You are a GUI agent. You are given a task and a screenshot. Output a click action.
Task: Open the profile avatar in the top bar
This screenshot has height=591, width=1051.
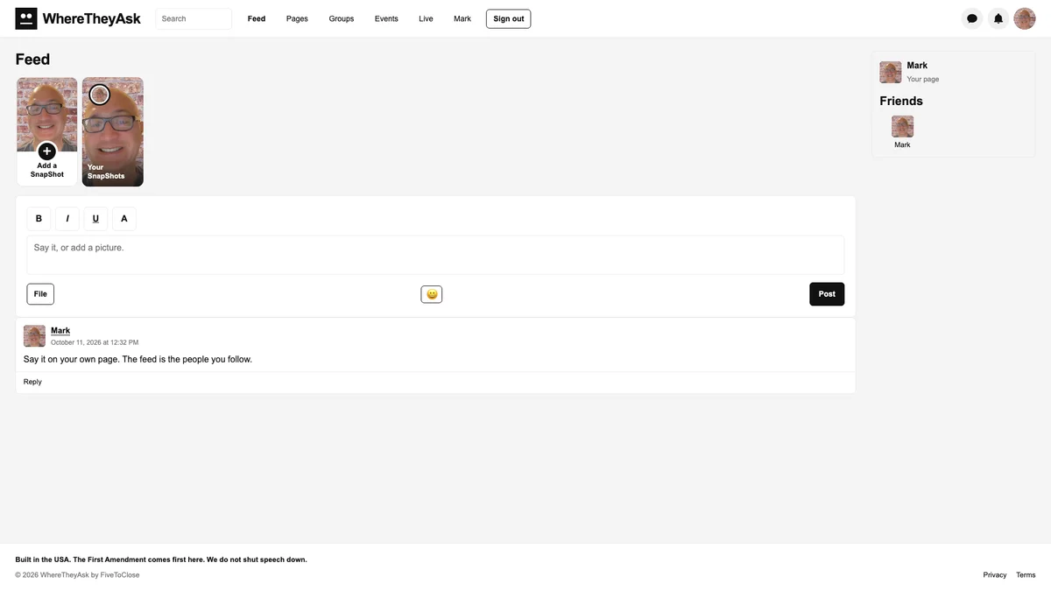(x=1025, y=18)
